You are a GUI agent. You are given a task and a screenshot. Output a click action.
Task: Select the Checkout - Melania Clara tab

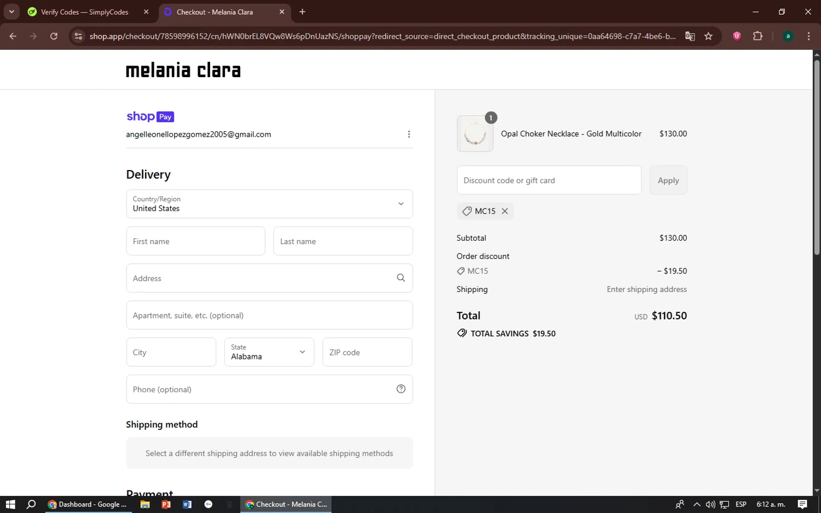(x=215, y=12)
